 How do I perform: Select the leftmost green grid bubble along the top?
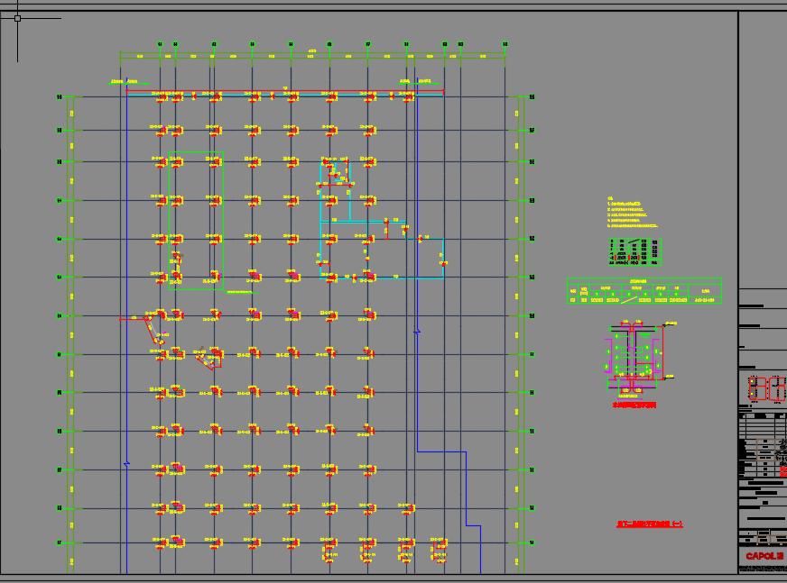click(x=160, y=44)
